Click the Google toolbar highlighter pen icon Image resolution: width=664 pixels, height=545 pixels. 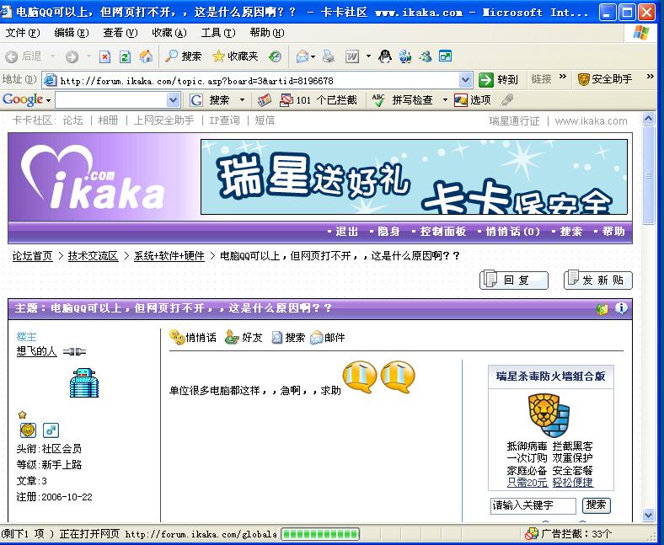(506, 100)
